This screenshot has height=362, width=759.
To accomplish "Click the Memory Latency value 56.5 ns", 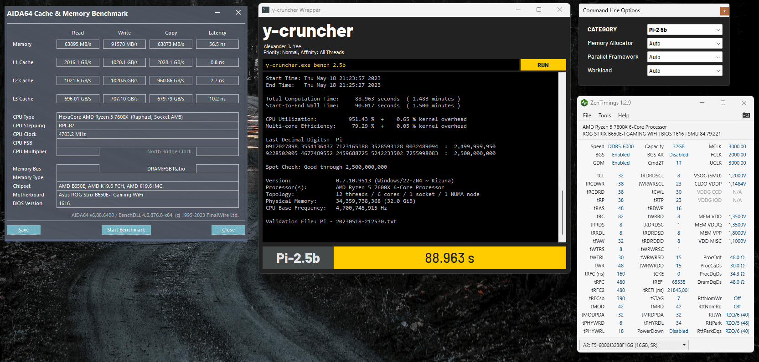I will (217, 44).
